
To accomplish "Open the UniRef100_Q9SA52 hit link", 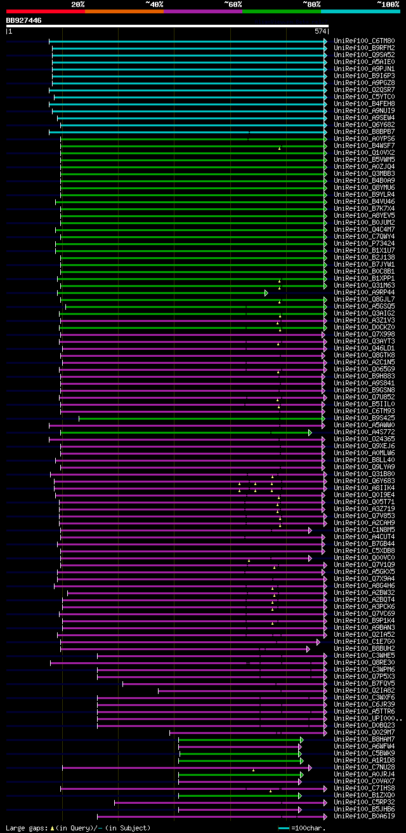I will point(364,55).
